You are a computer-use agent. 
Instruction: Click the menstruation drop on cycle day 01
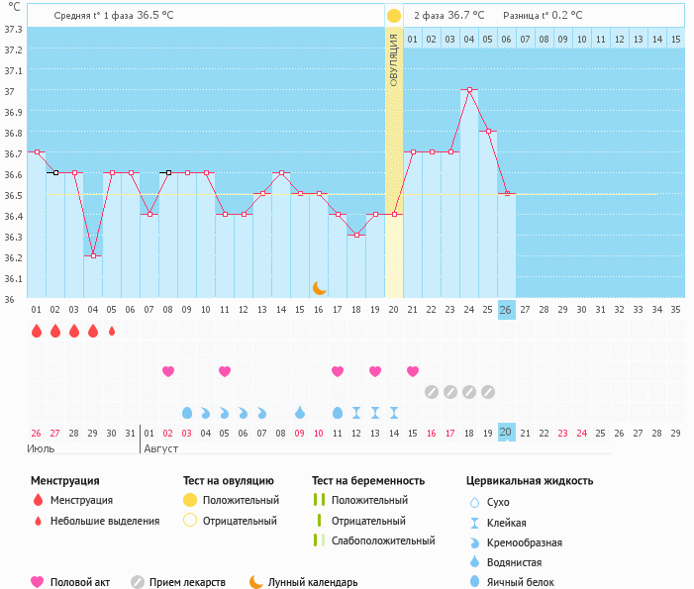click(37, 332)
